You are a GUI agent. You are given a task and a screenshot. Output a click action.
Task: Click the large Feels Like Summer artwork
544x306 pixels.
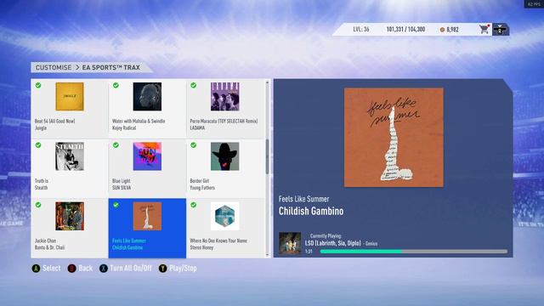394,138
